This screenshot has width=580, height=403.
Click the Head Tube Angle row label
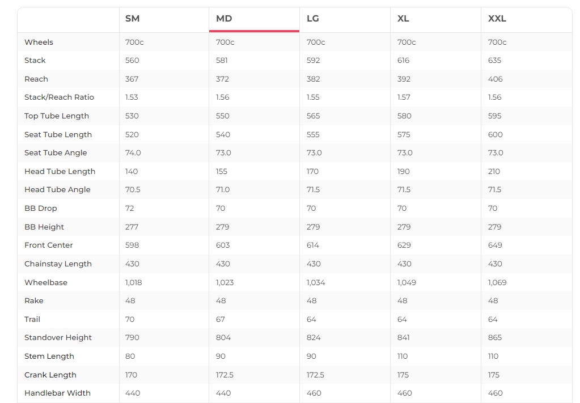tap(57, 190)
